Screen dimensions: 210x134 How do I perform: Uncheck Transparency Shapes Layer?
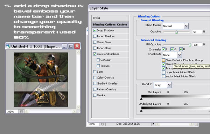click(x=163, y=68)
